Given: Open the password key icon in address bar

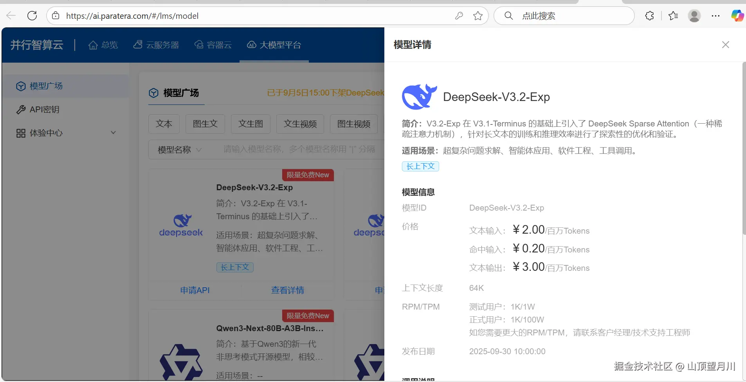Looking at the screenshot, I should 459,16.
